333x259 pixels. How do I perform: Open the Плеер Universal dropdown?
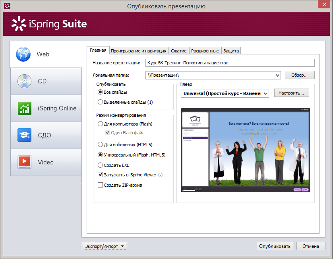(265, 93)
